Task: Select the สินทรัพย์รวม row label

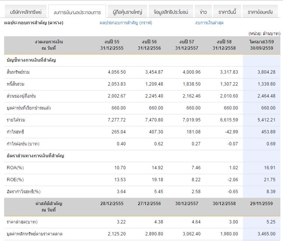Action: point(16,72)
